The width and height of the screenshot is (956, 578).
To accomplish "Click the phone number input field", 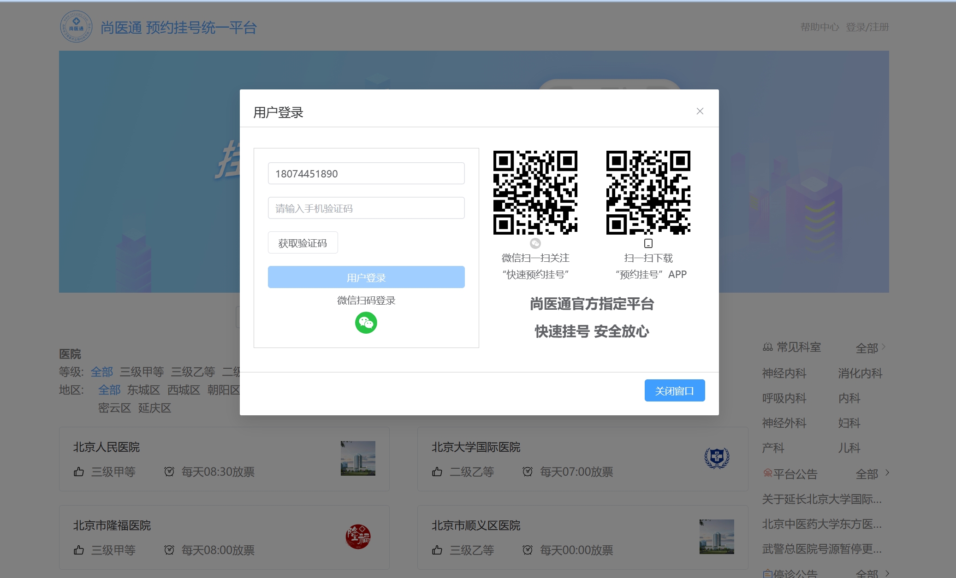I will 366,173.
